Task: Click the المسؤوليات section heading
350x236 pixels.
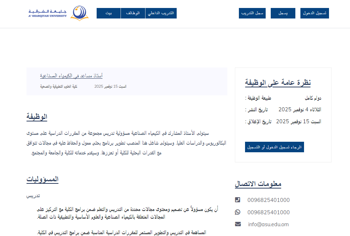Action: point(42,179)
